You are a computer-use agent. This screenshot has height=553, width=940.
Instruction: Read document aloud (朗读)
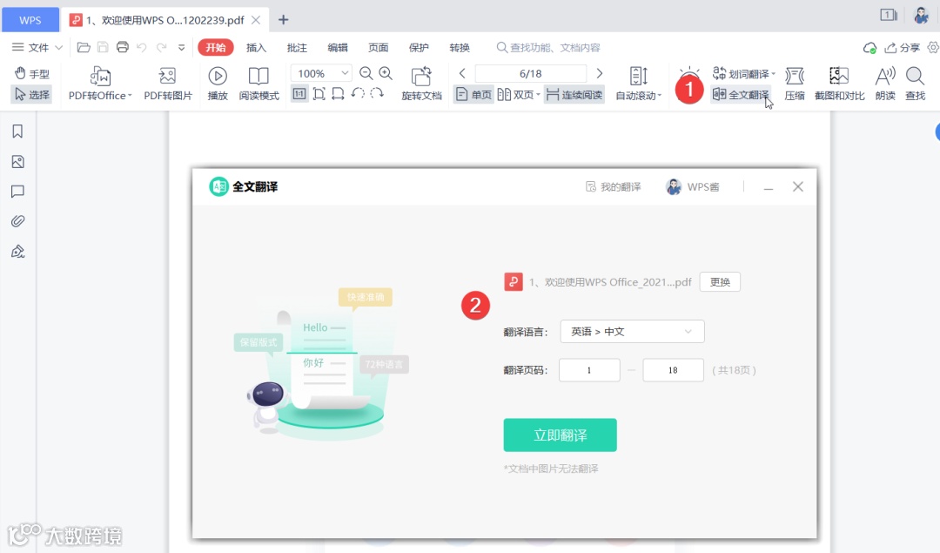[885, 84]
